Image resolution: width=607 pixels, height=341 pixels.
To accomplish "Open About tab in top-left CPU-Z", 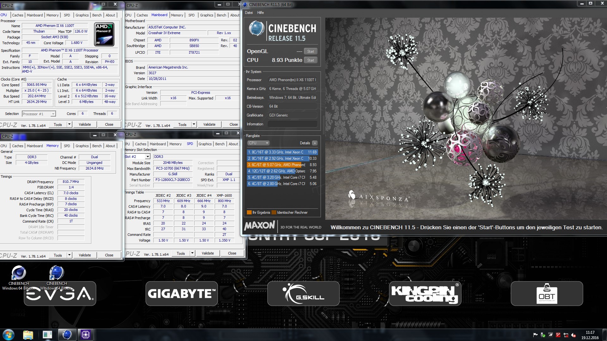I will [110, 15].
